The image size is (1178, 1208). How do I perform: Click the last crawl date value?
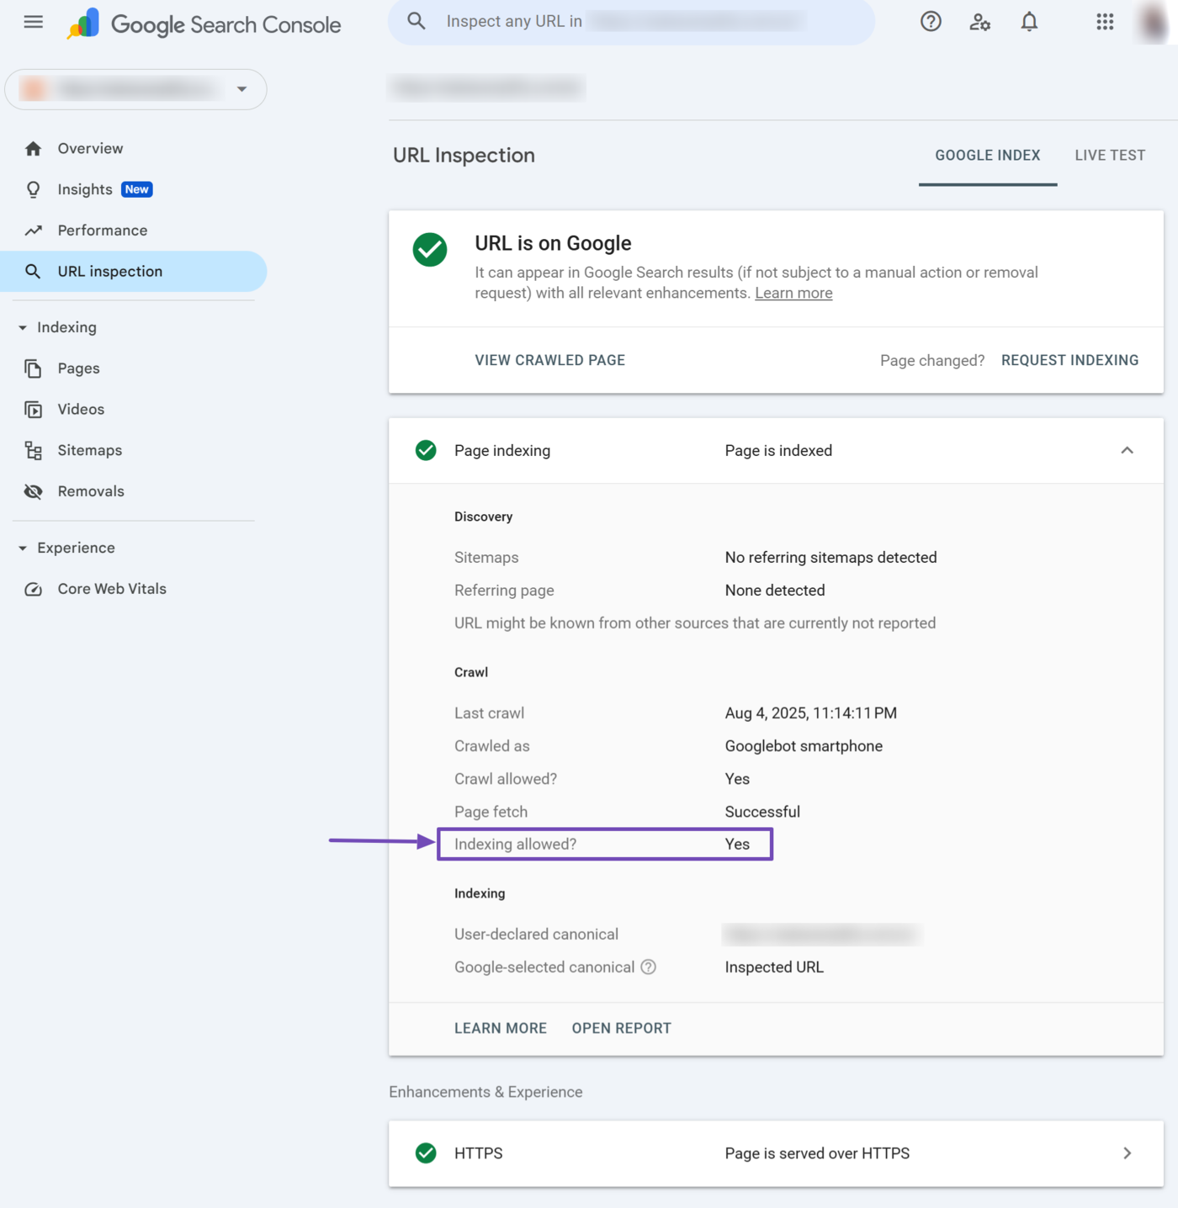[810, 713]
